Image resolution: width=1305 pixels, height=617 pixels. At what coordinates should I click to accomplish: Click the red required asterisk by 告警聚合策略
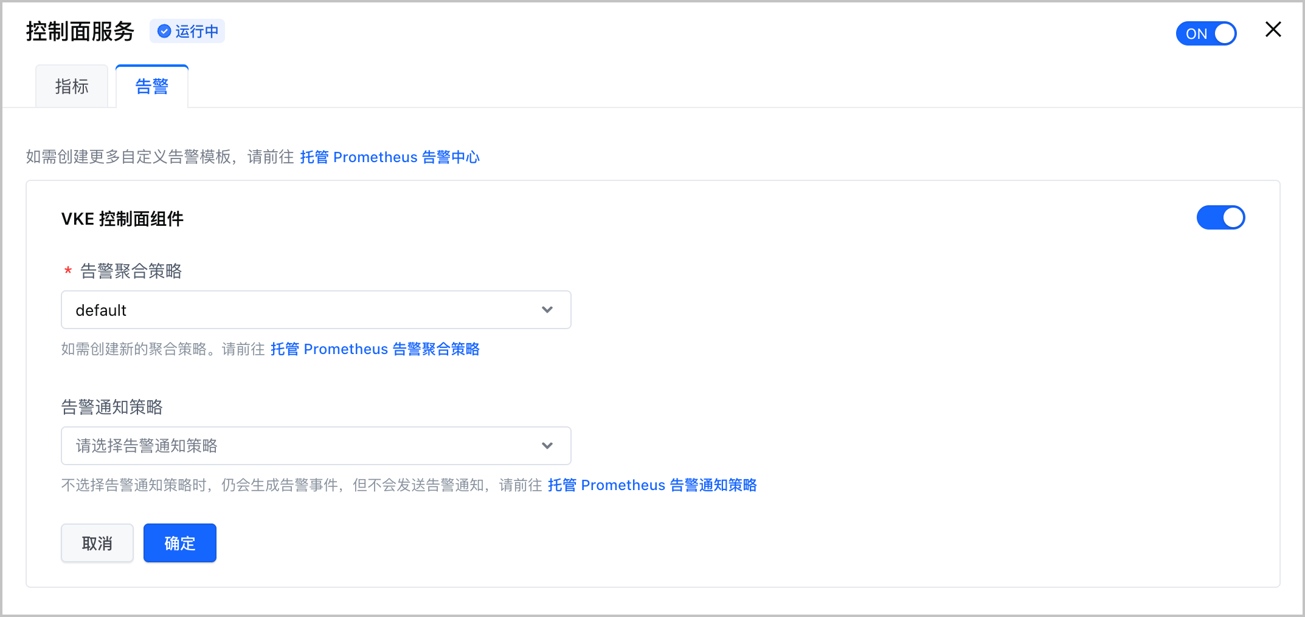pyautogui.click(x=68, y=271)
